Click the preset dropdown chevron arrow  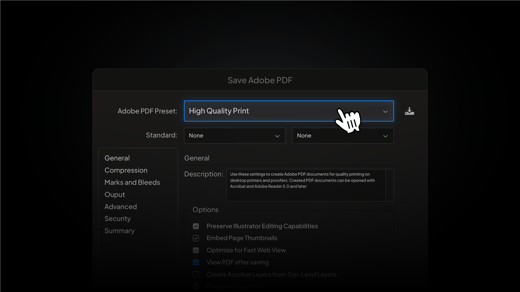point(385,111)
